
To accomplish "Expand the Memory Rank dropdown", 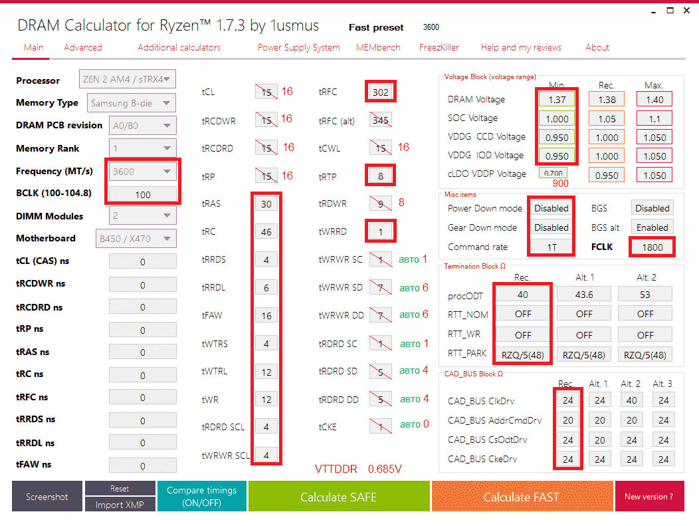I will click(143, 148).
